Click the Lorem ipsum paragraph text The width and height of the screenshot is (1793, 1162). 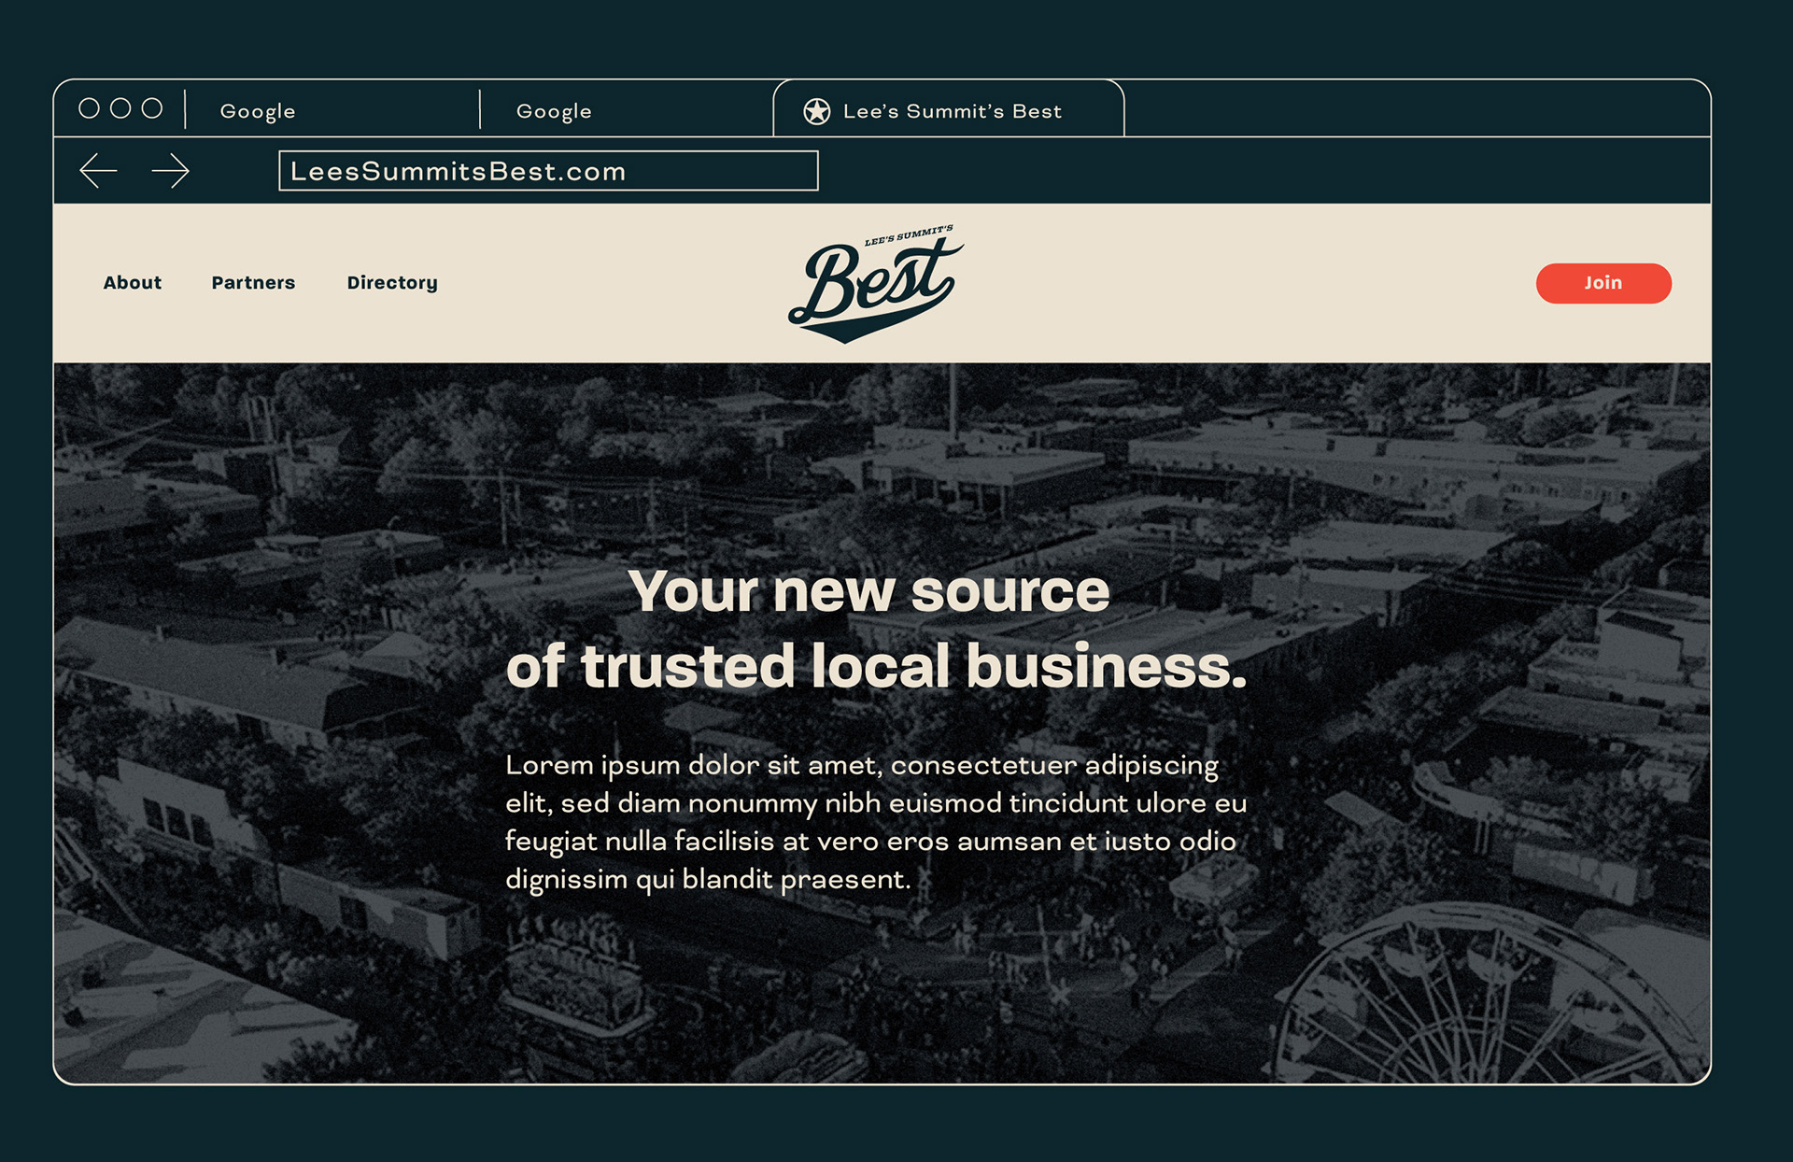tap(876, 822)
